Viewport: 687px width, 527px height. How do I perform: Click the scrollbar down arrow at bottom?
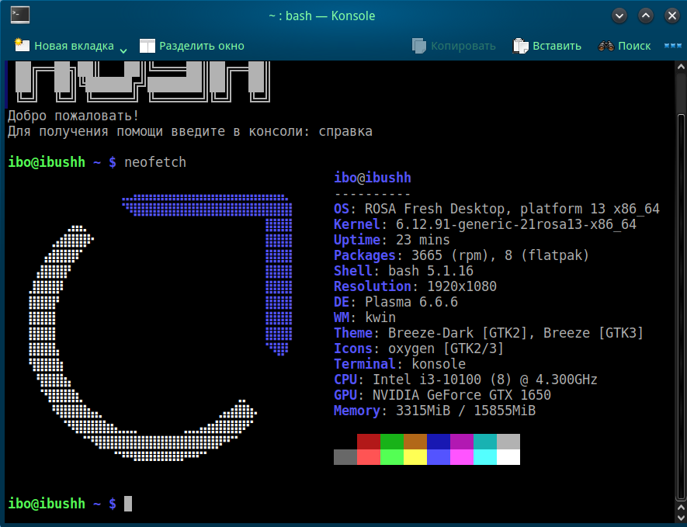681,518
